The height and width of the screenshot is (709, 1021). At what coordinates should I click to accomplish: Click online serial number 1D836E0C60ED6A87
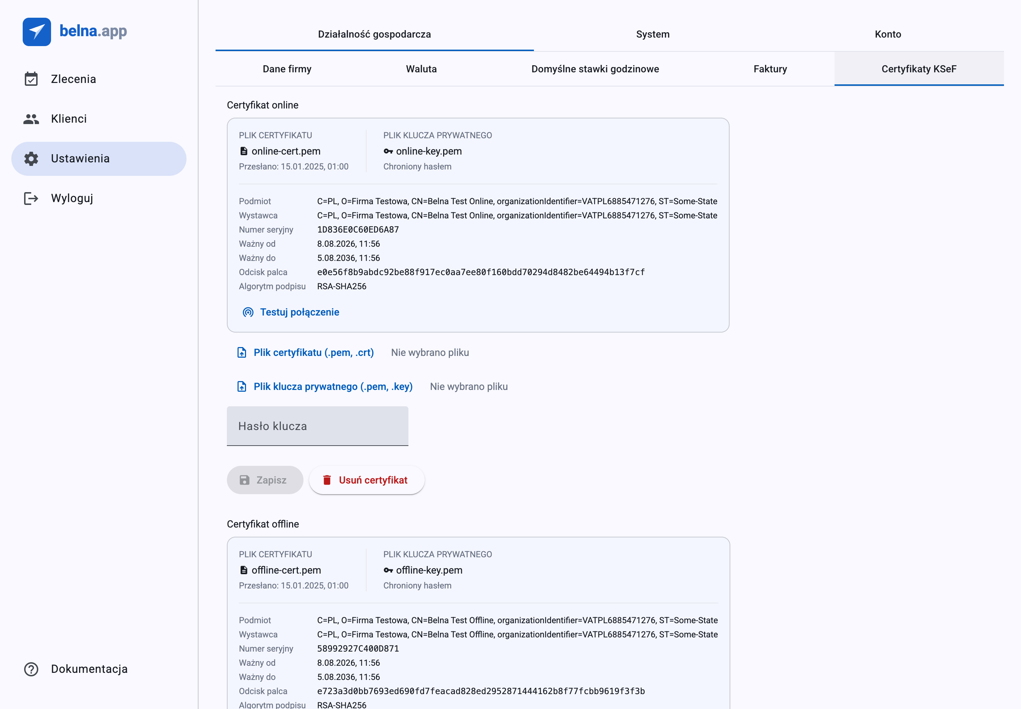(x=358, y=230)
